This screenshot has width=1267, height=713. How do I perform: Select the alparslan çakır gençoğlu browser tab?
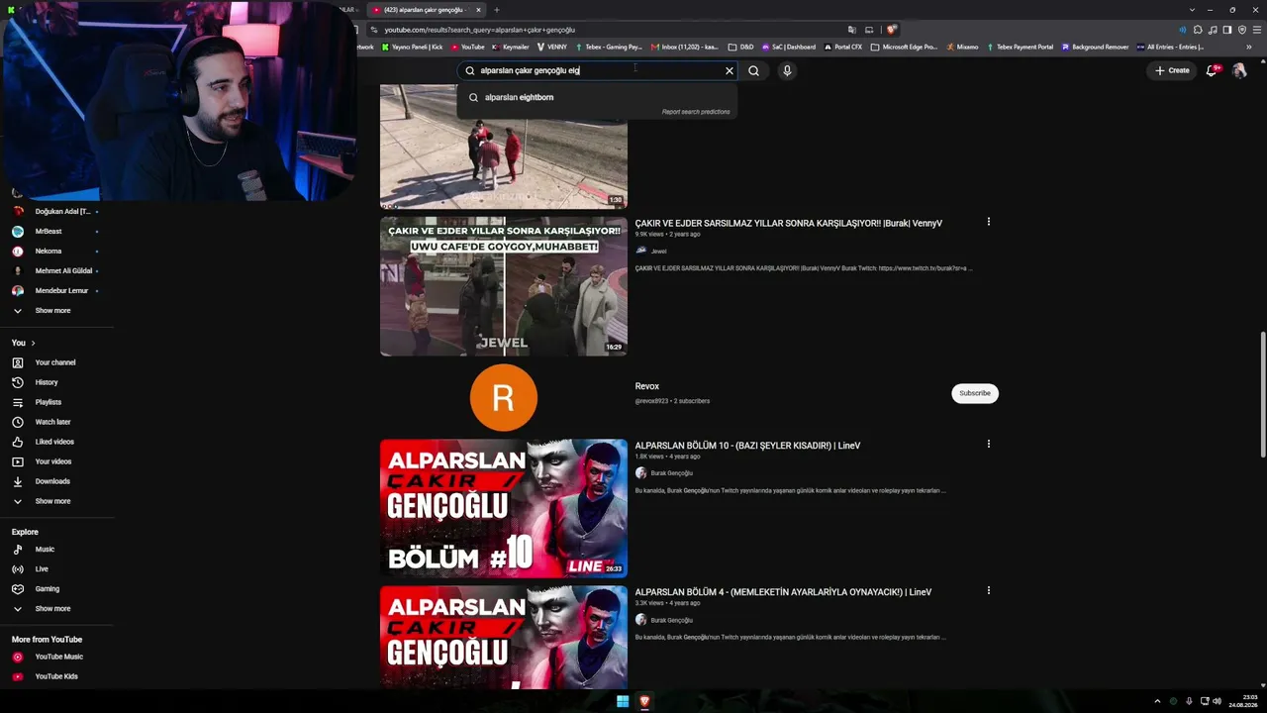[426, 10]
